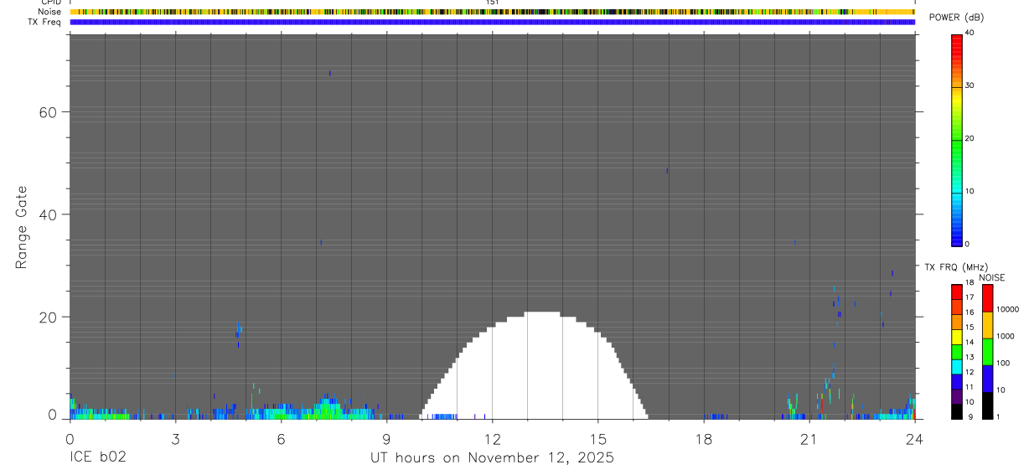Click the 30 label on POWER scale
Image resolution: width=1029 pixels, height=475 pixels.
click(x=970, y=85)
